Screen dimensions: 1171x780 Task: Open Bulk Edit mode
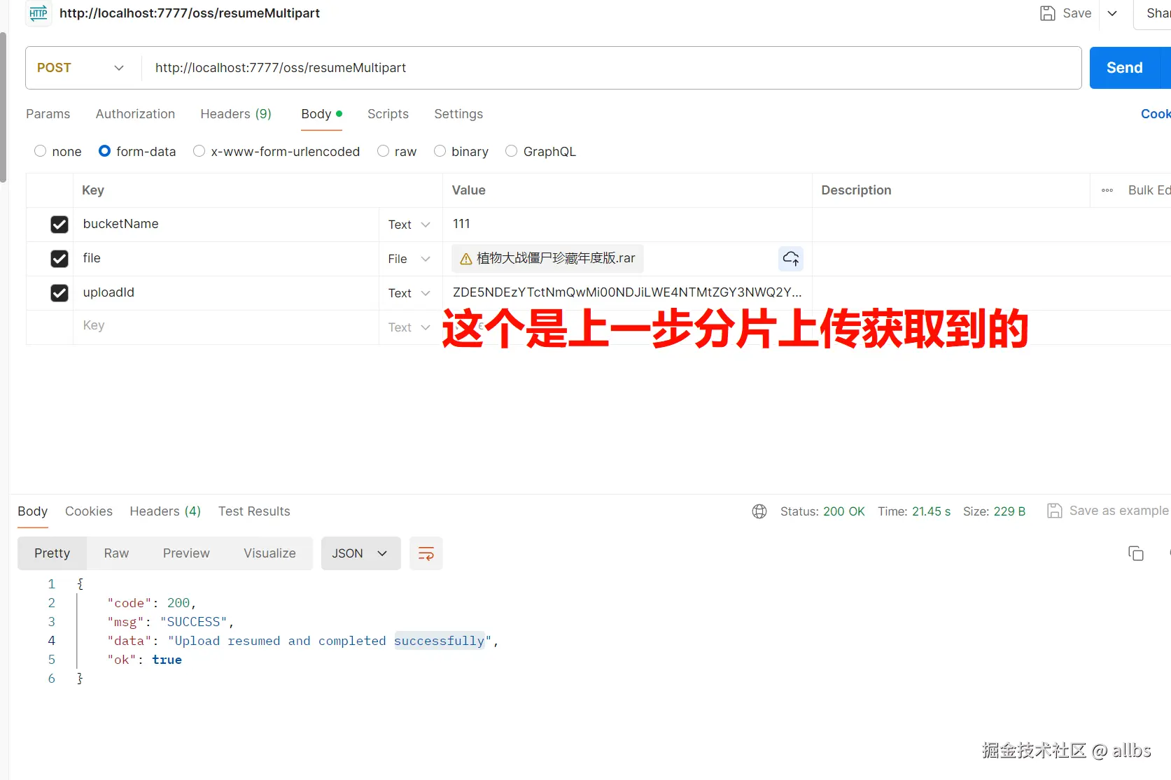pyautogui.click(x=1149, y=190)
